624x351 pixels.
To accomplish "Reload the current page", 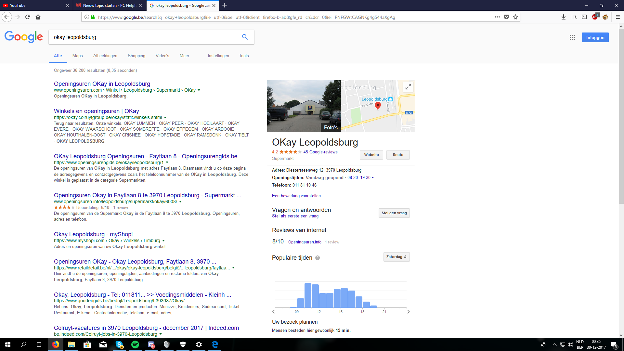I will [x=28, y=17].
